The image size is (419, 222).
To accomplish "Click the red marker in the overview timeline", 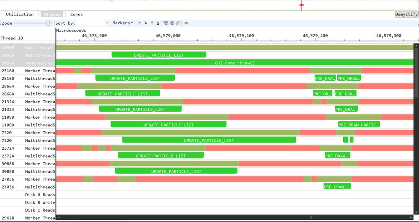I will 302,5.
